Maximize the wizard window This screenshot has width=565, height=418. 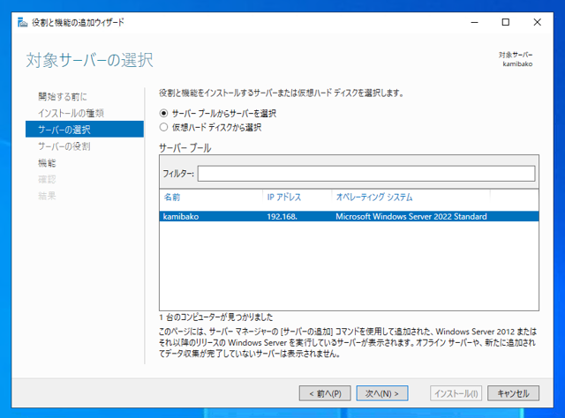click(506, 22)
